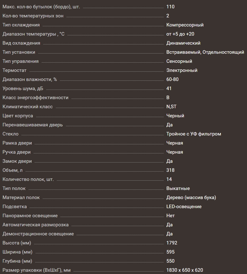The image size is (247, 274).
Task: Click the 'Динамический' value
Action: click(x=183, y=43)
